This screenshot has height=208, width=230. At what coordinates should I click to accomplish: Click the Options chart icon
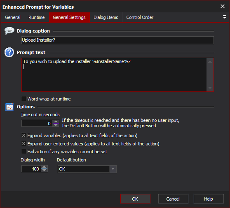[9, 107]
